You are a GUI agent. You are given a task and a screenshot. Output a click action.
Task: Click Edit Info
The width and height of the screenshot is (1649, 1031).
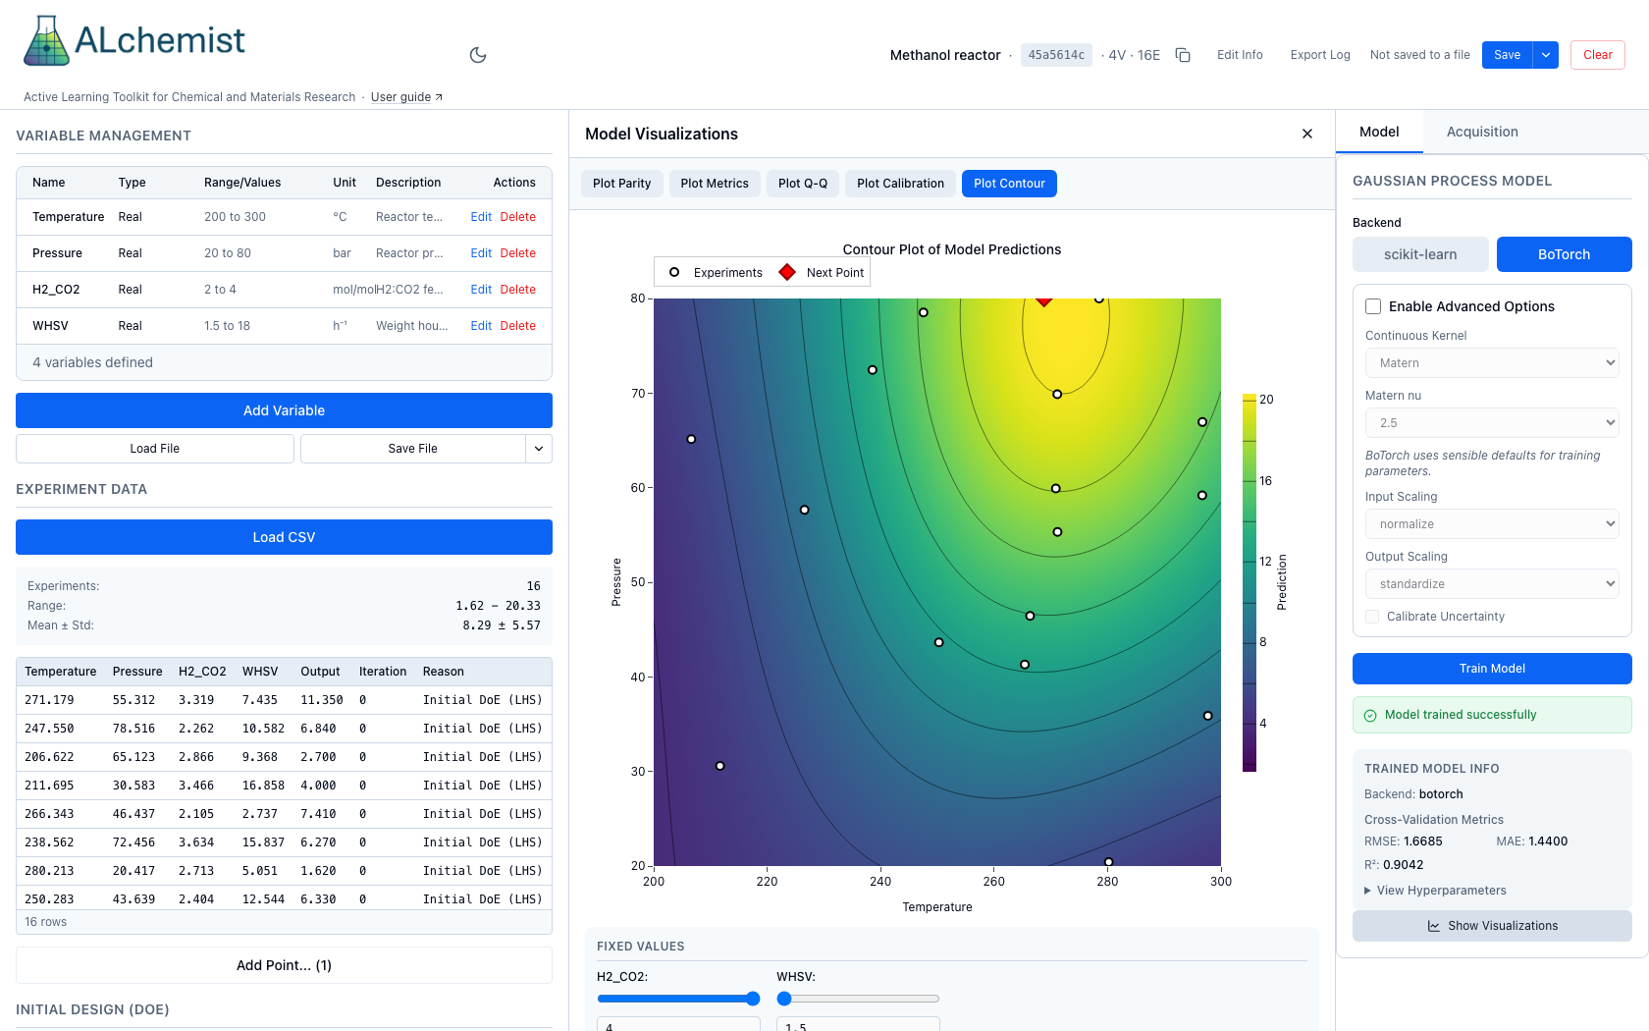tap(1240, 55)
